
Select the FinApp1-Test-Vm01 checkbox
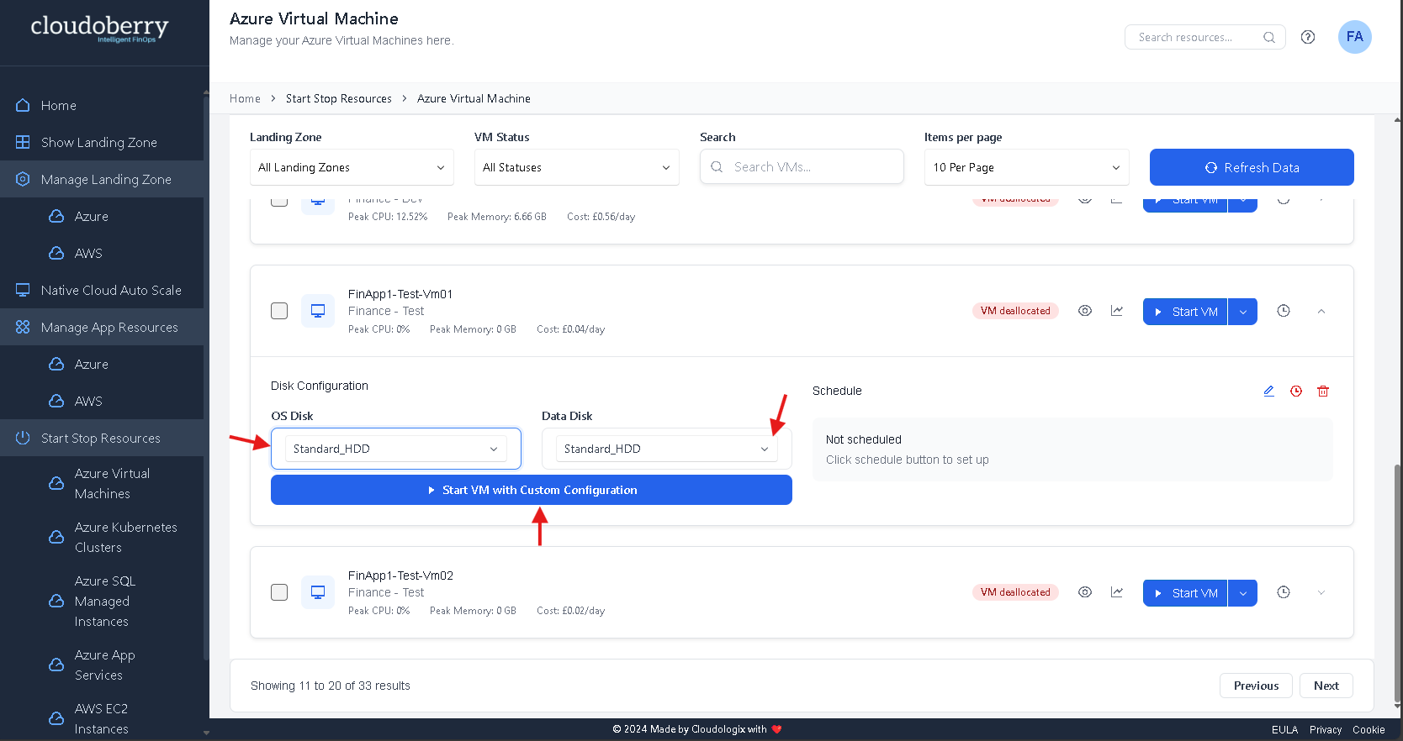pos(279,311)
